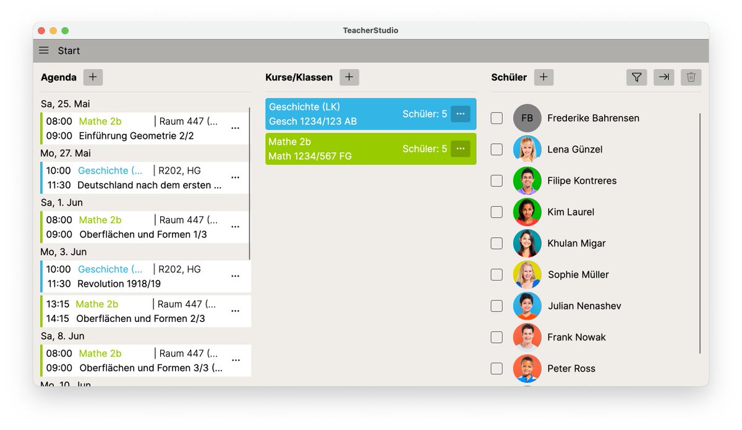The image size is (742, 430).
Task: Click the name Frank Nowak
Action: (x=576, y=337)
